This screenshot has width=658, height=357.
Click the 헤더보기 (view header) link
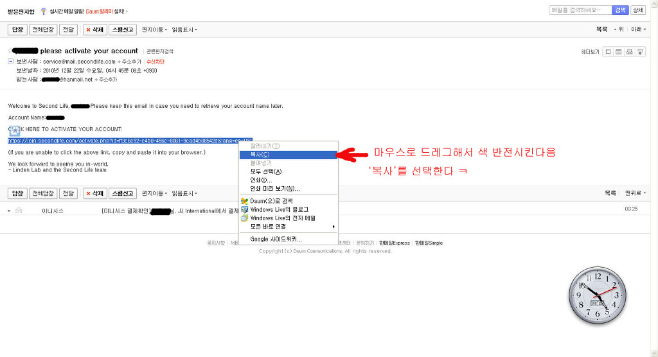click(x=590, y=52)
